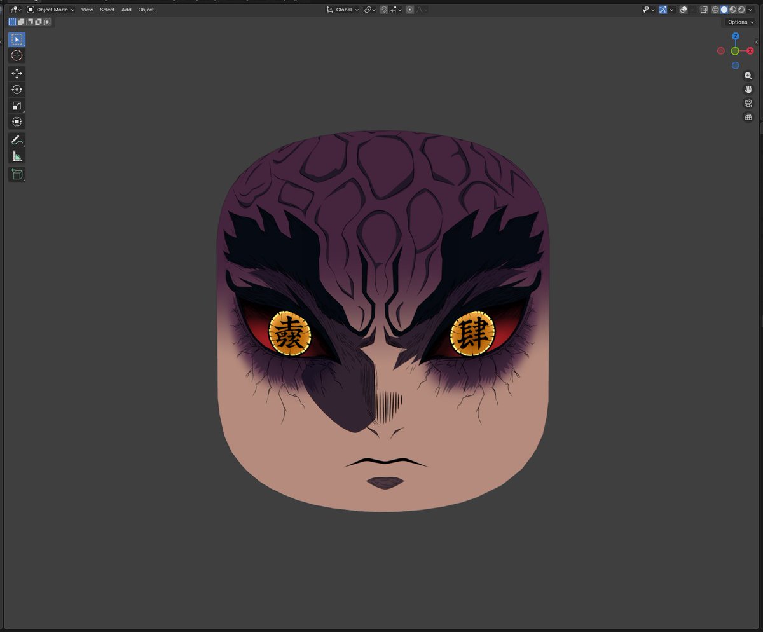
Task: Click the Z axis on navigation gizmo
Action: (735, 37)
